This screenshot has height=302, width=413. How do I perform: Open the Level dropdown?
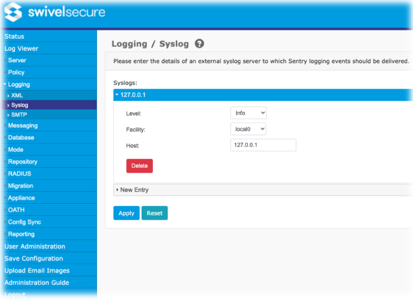pos(248,113)
